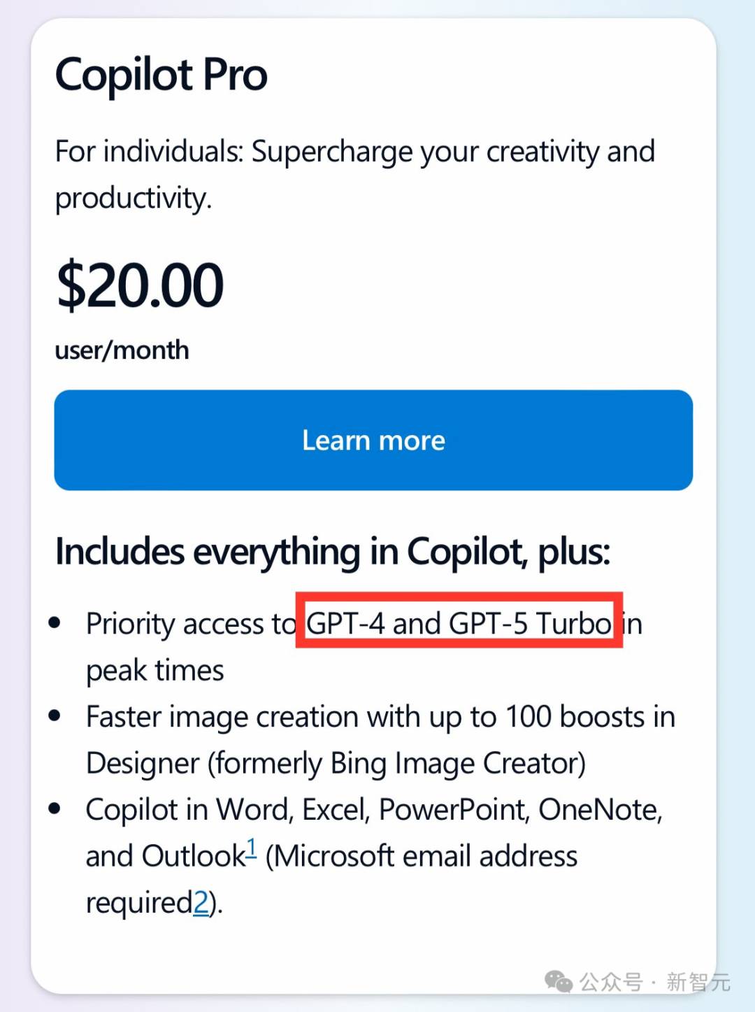
Task: Click the bullet dot before Priority access
Action: (55, 622)
